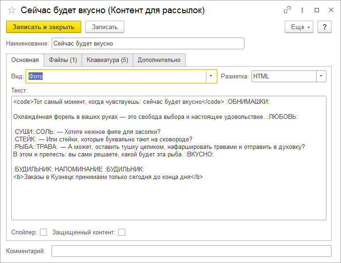Click the ':БУДИЛЬНИК: НАПОМИНАНИЕ' line

coord(79,169)
